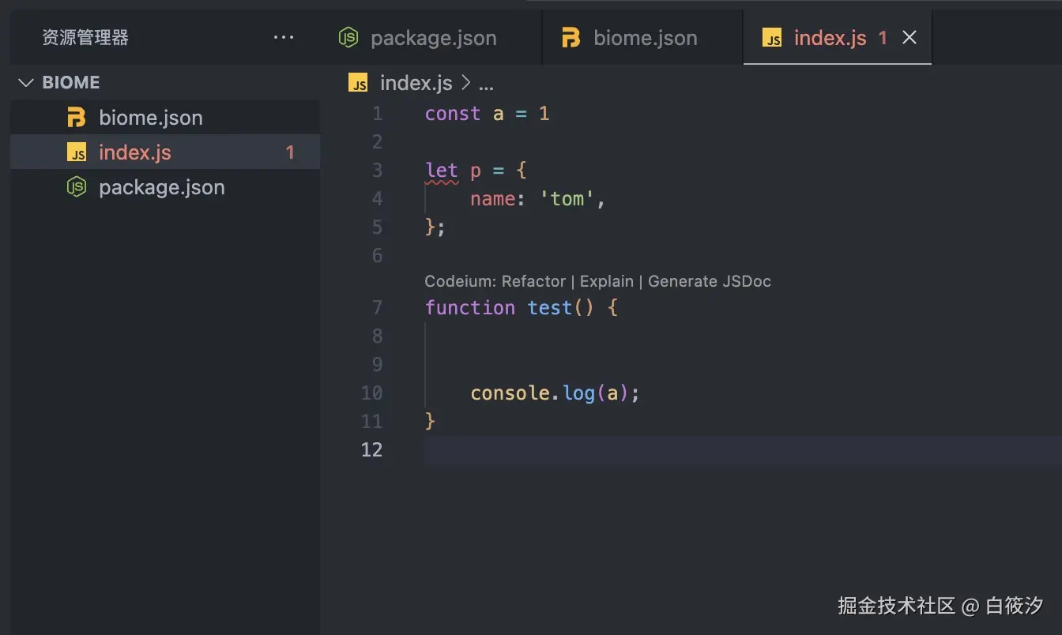Click line number 3 in the gutter
Viewport: 1062px width, 635px height.
click(x=377, y=171)
